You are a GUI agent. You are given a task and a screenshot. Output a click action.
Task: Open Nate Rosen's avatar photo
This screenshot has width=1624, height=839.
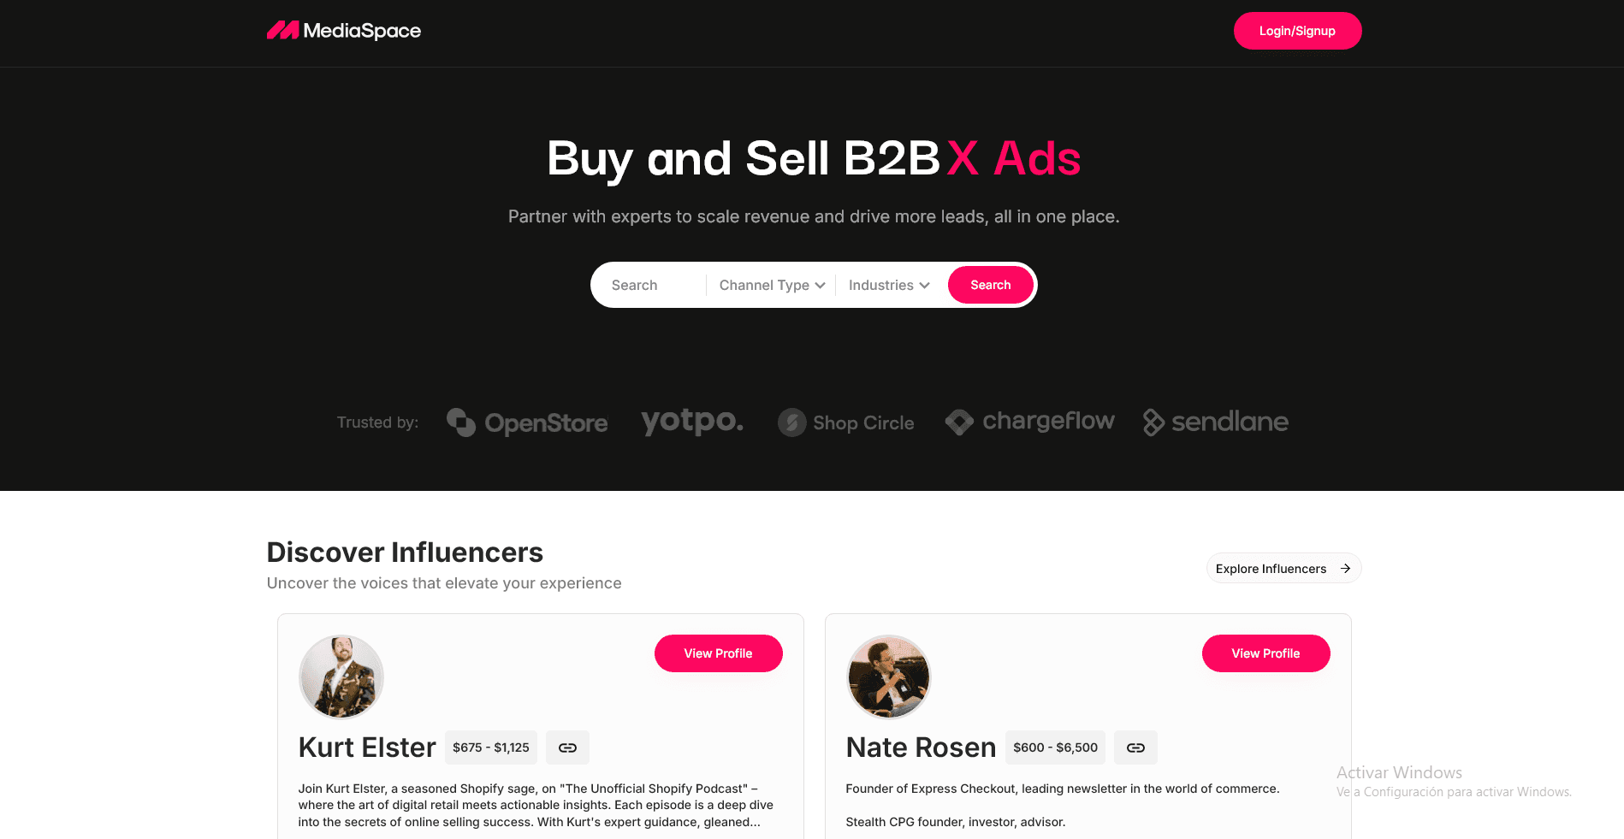[x=888, y=677]
